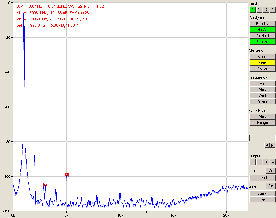
Task: Select Input channel 1
Action: tap(252, 10)
